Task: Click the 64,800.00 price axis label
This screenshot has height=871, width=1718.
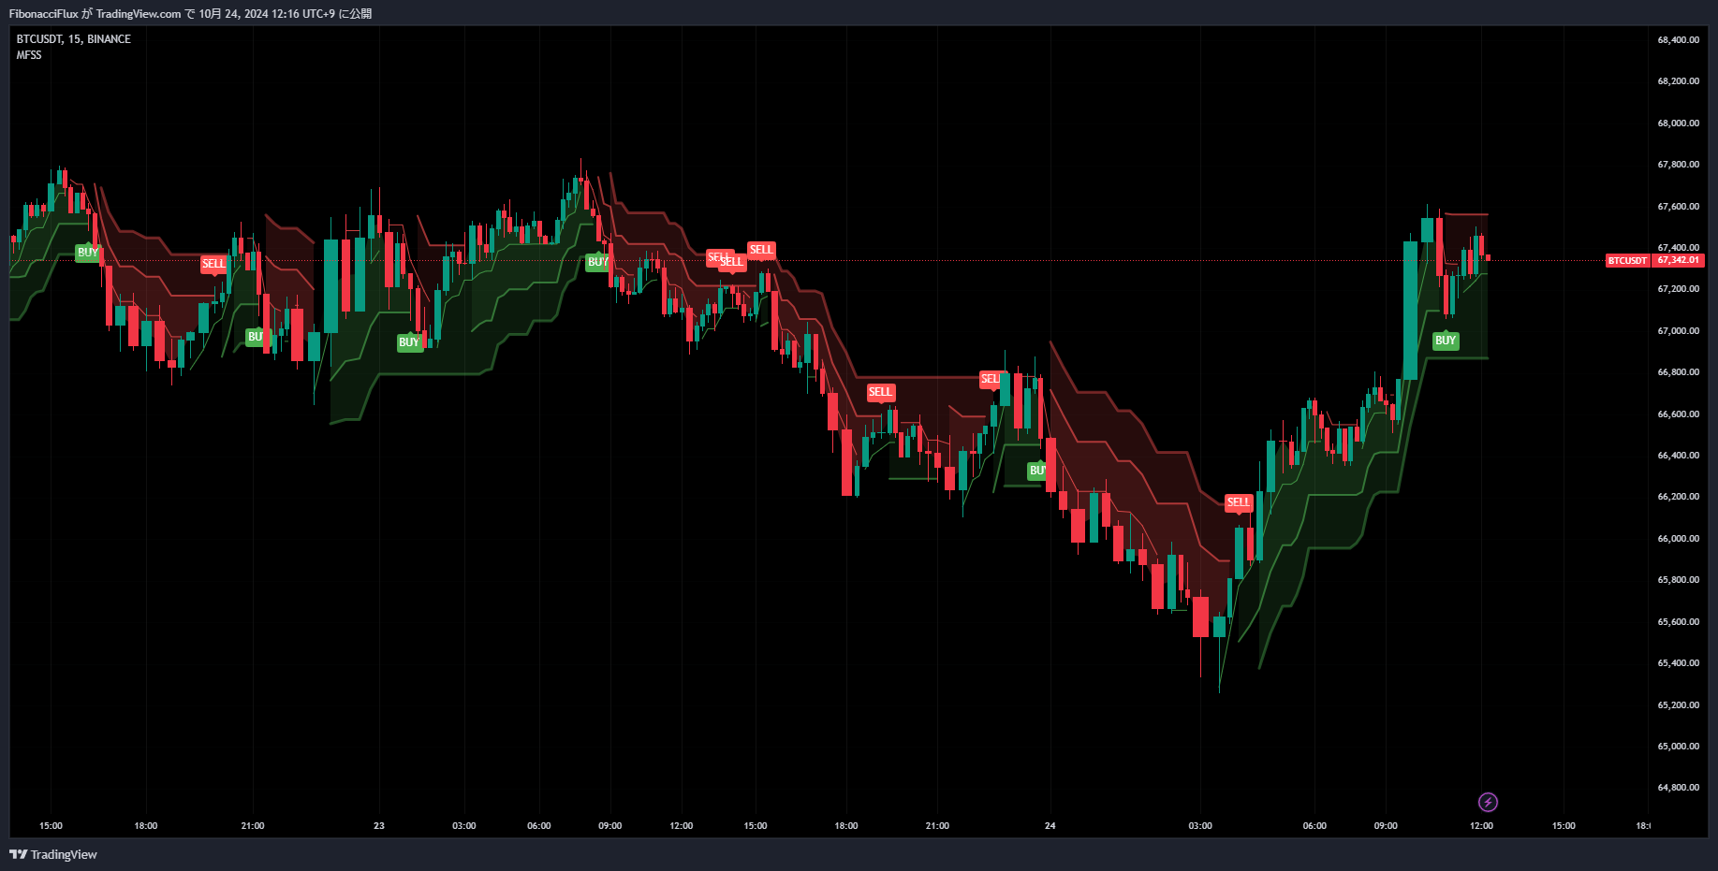Action: point(1678,788)
